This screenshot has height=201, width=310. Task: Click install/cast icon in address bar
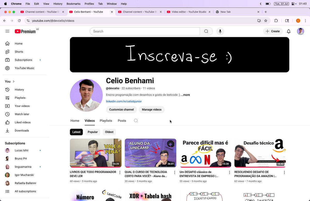[x=259, y=21]
